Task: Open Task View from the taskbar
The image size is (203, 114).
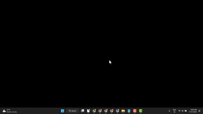Action: click(82, 111)
